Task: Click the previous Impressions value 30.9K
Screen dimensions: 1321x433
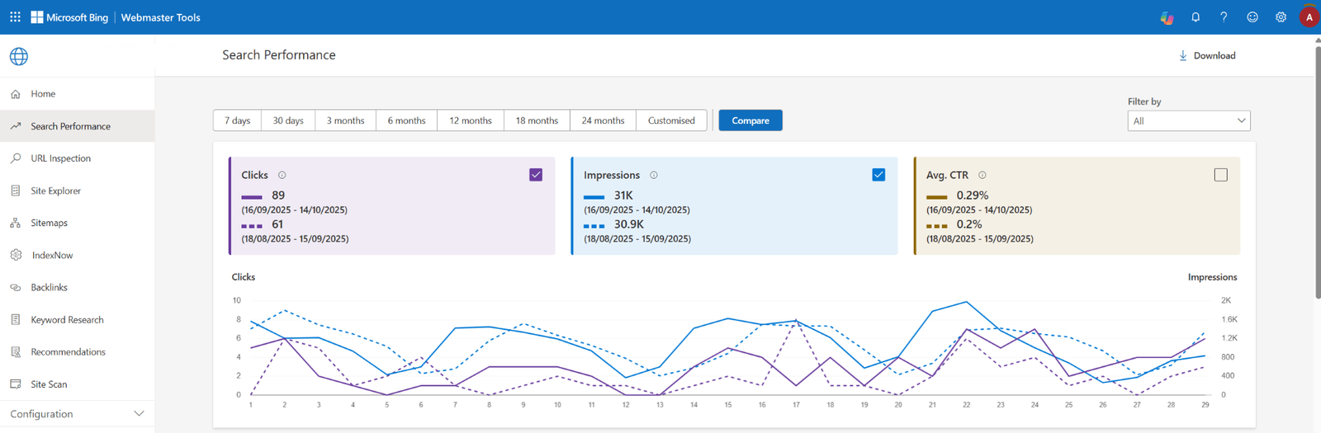Action: [629, 224]
